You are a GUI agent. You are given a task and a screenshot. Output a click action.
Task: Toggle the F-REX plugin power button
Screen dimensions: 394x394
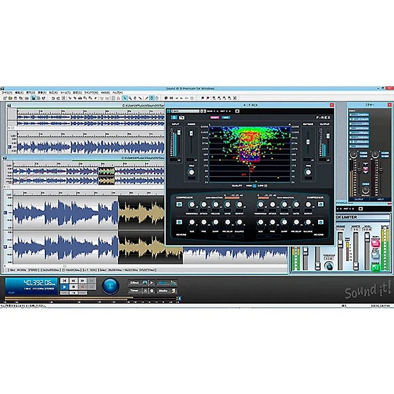point(174,118)
